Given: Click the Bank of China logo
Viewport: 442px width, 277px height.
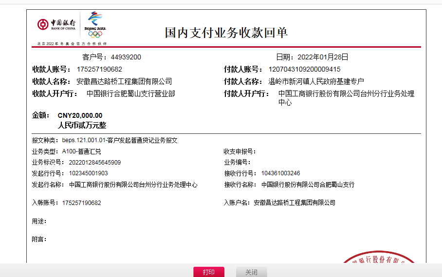Looking at the screenshot, I should 56,24.
